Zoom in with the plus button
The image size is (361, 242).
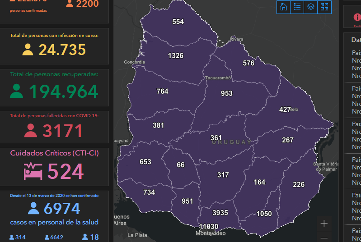coord(324,224)
